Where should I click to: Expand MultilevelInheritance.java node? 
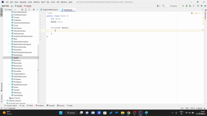9,52
